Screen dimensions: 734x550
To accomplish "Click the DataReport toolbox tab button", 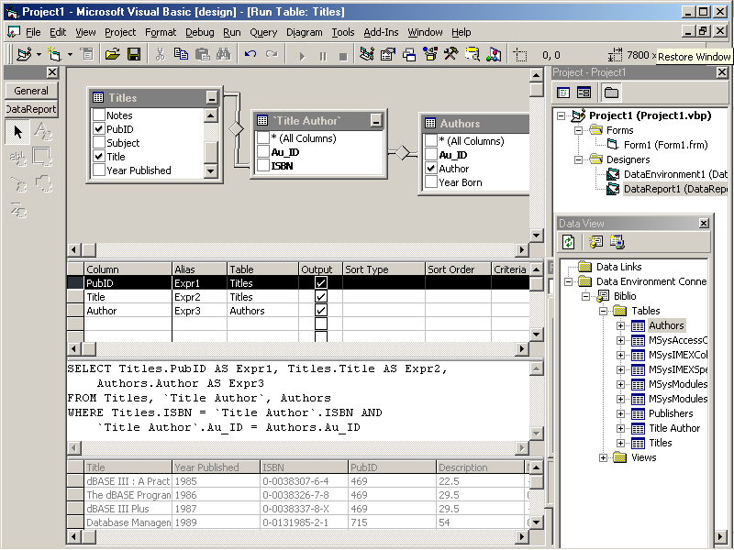I will (31, 109).
